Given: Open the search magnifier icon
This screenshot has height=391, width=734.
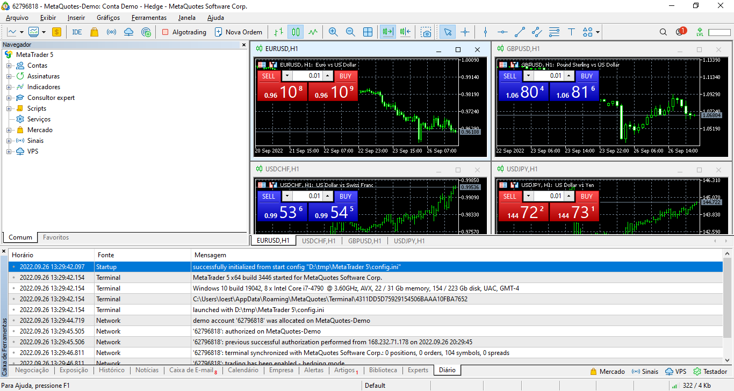Looking at the screenshot, I should [664, 32].
